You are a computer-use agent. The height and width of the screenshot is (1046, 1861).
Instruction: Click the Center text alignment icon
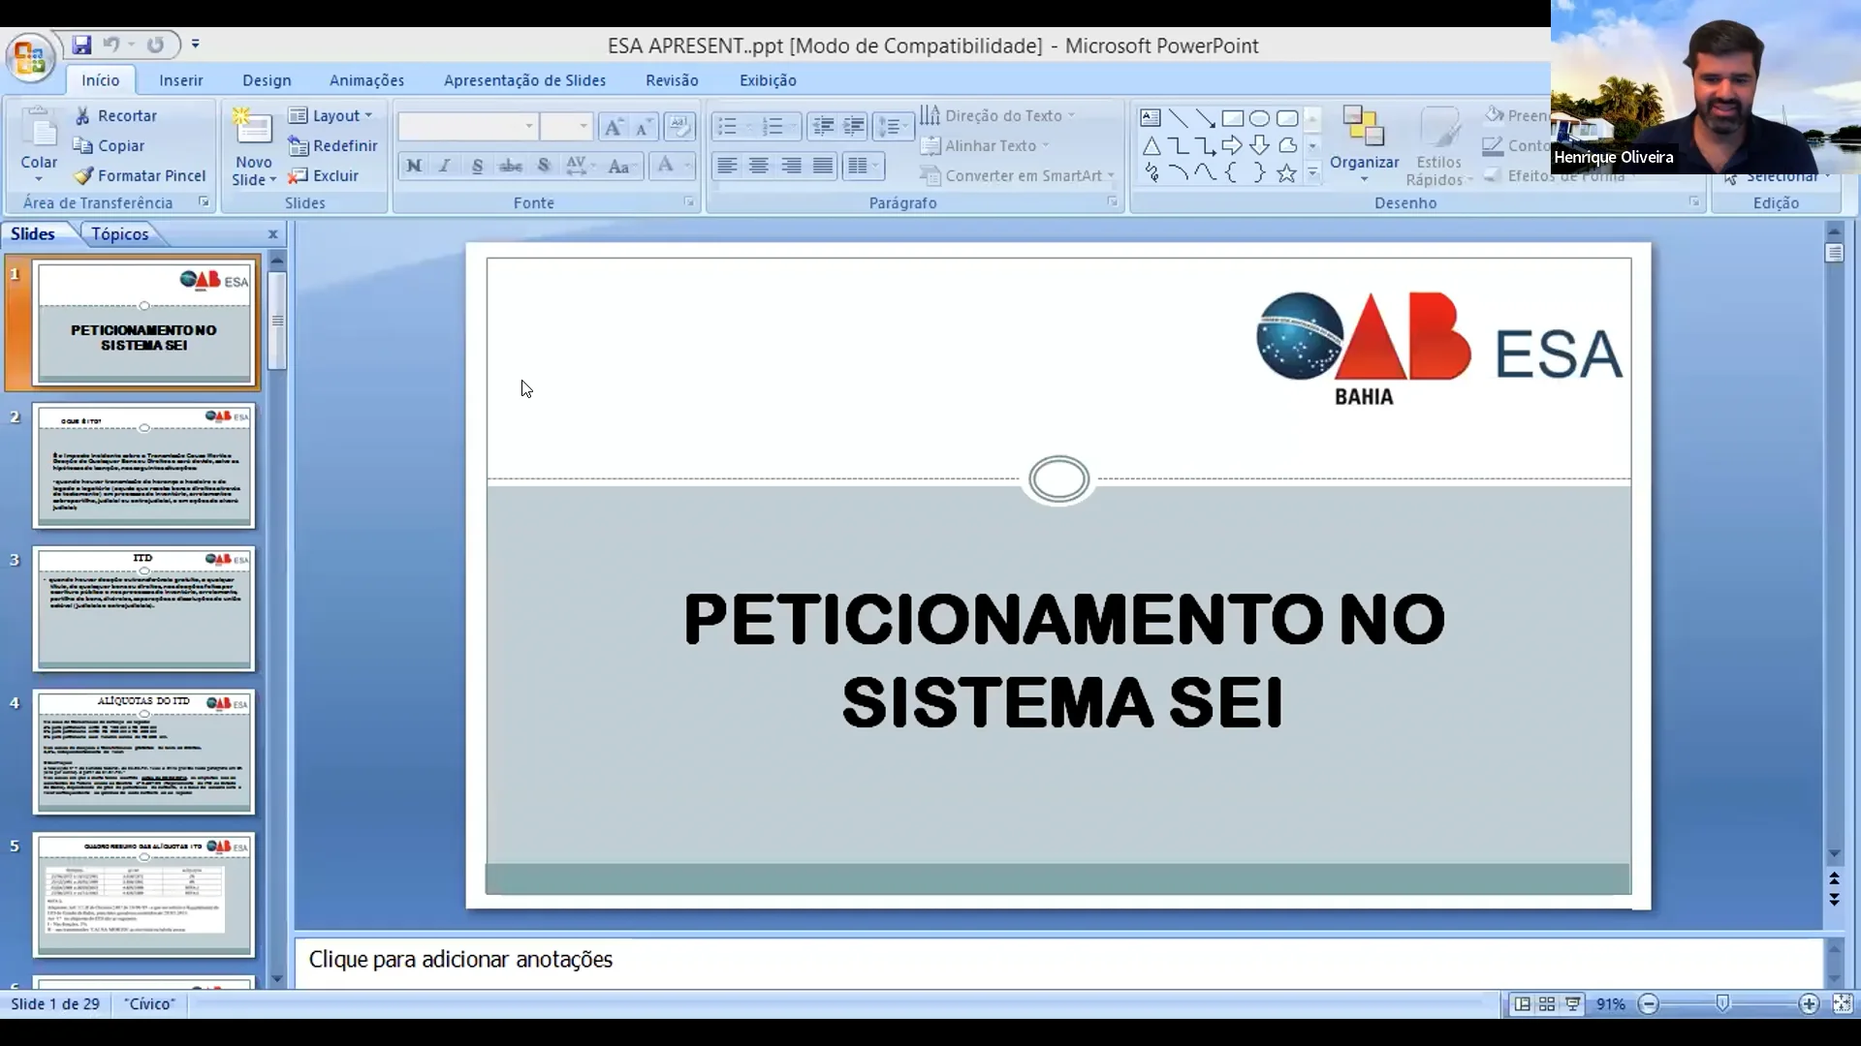pos(759,166)
